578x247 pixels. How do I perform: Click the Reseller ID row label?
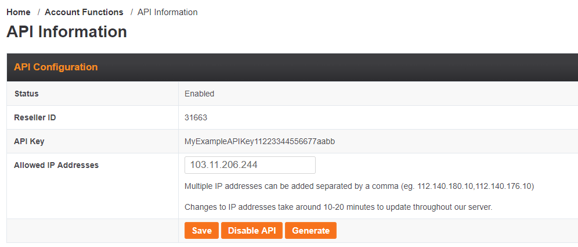pyautogui.click(x=35, y=117)
